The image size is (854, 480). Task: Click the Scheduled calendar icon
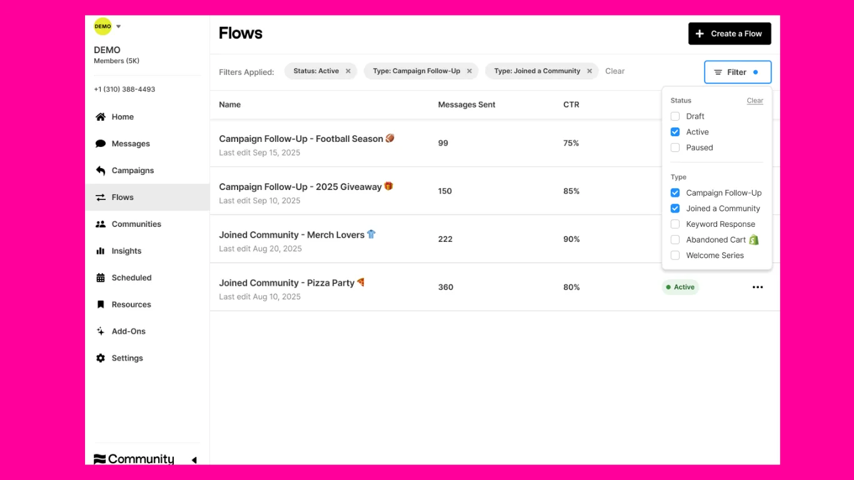(100, 278)
